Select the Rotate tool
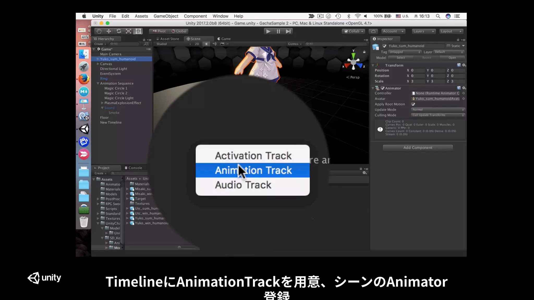 pyautogui.click(x=119, y=31)
